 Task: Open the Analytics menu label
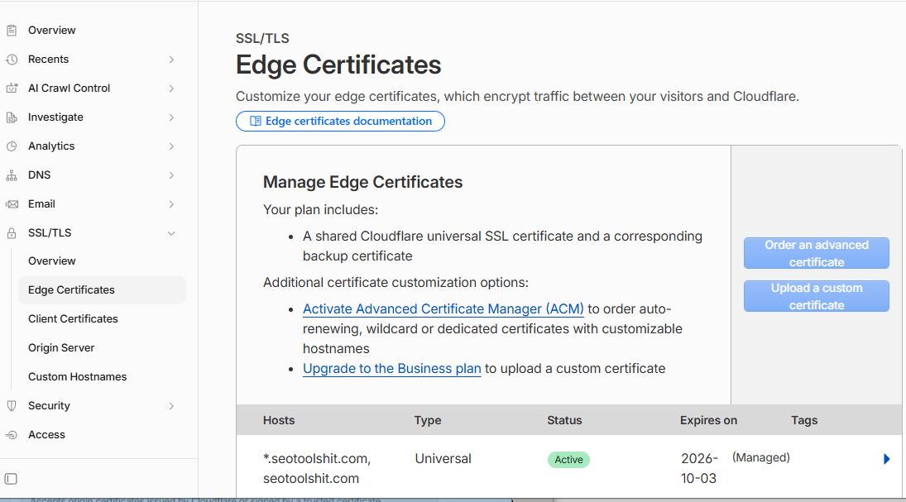coord(50,146)
